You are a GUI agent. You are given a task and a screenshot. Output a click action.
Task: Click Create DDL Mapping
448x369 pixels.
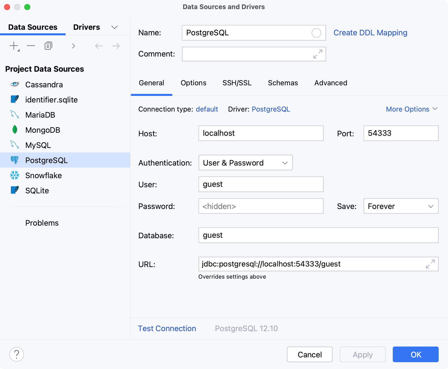tap(370, 33)
